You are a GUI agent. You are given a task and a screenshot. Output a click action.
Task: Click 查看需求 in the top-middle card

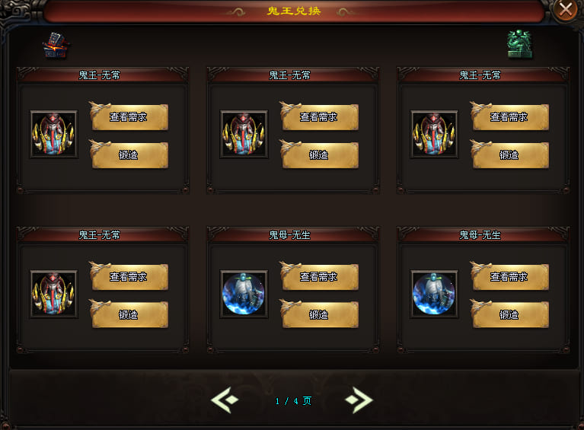tap(320, 117)
